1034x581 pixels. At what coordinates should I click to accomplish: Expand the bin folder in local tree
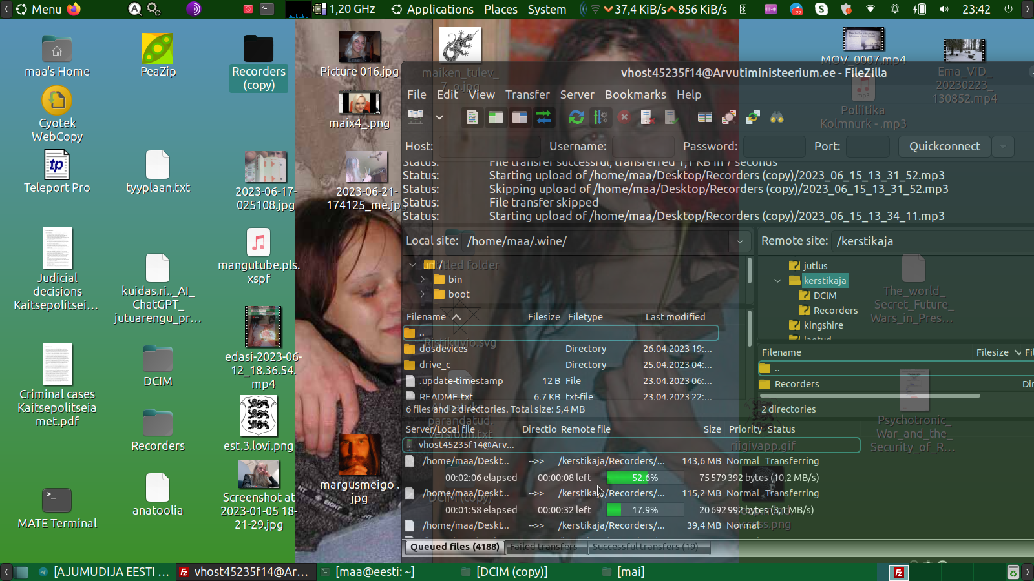click(x=423, y=280)
